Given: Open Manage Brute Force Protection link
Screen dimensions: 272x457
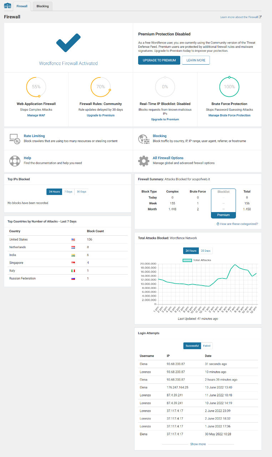Looking at the screenshot, I should click(229, 115).
